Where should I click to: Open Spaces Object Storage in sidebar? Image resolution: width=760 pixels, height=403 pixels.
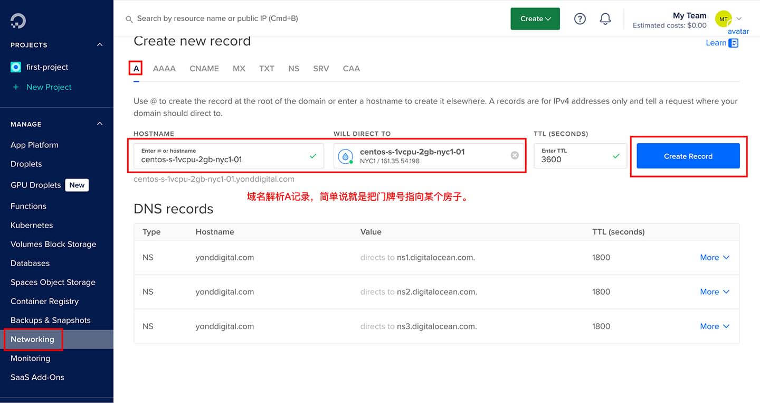point(53,282)
